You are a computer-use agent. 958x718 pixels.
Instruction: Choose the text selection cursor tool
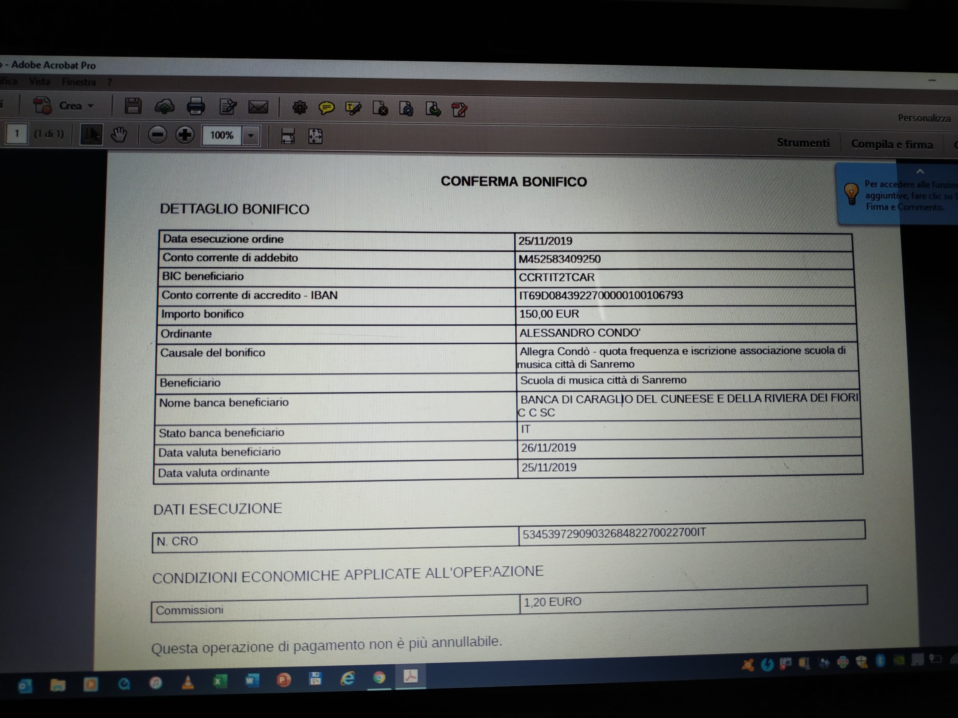(x=91, y=135)
